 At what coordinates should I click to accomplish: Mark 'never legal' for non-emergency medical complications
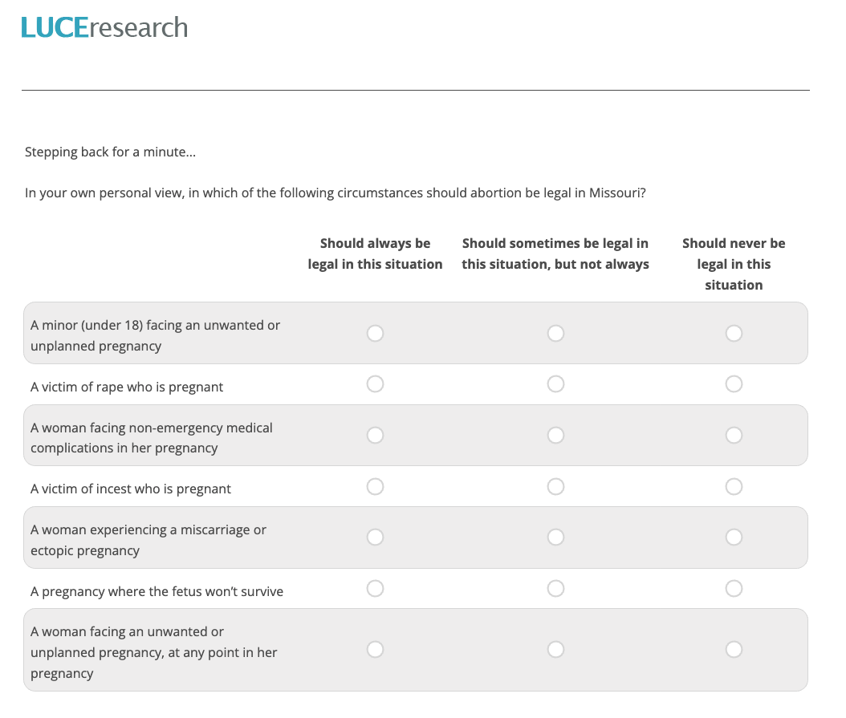(734, 436)
